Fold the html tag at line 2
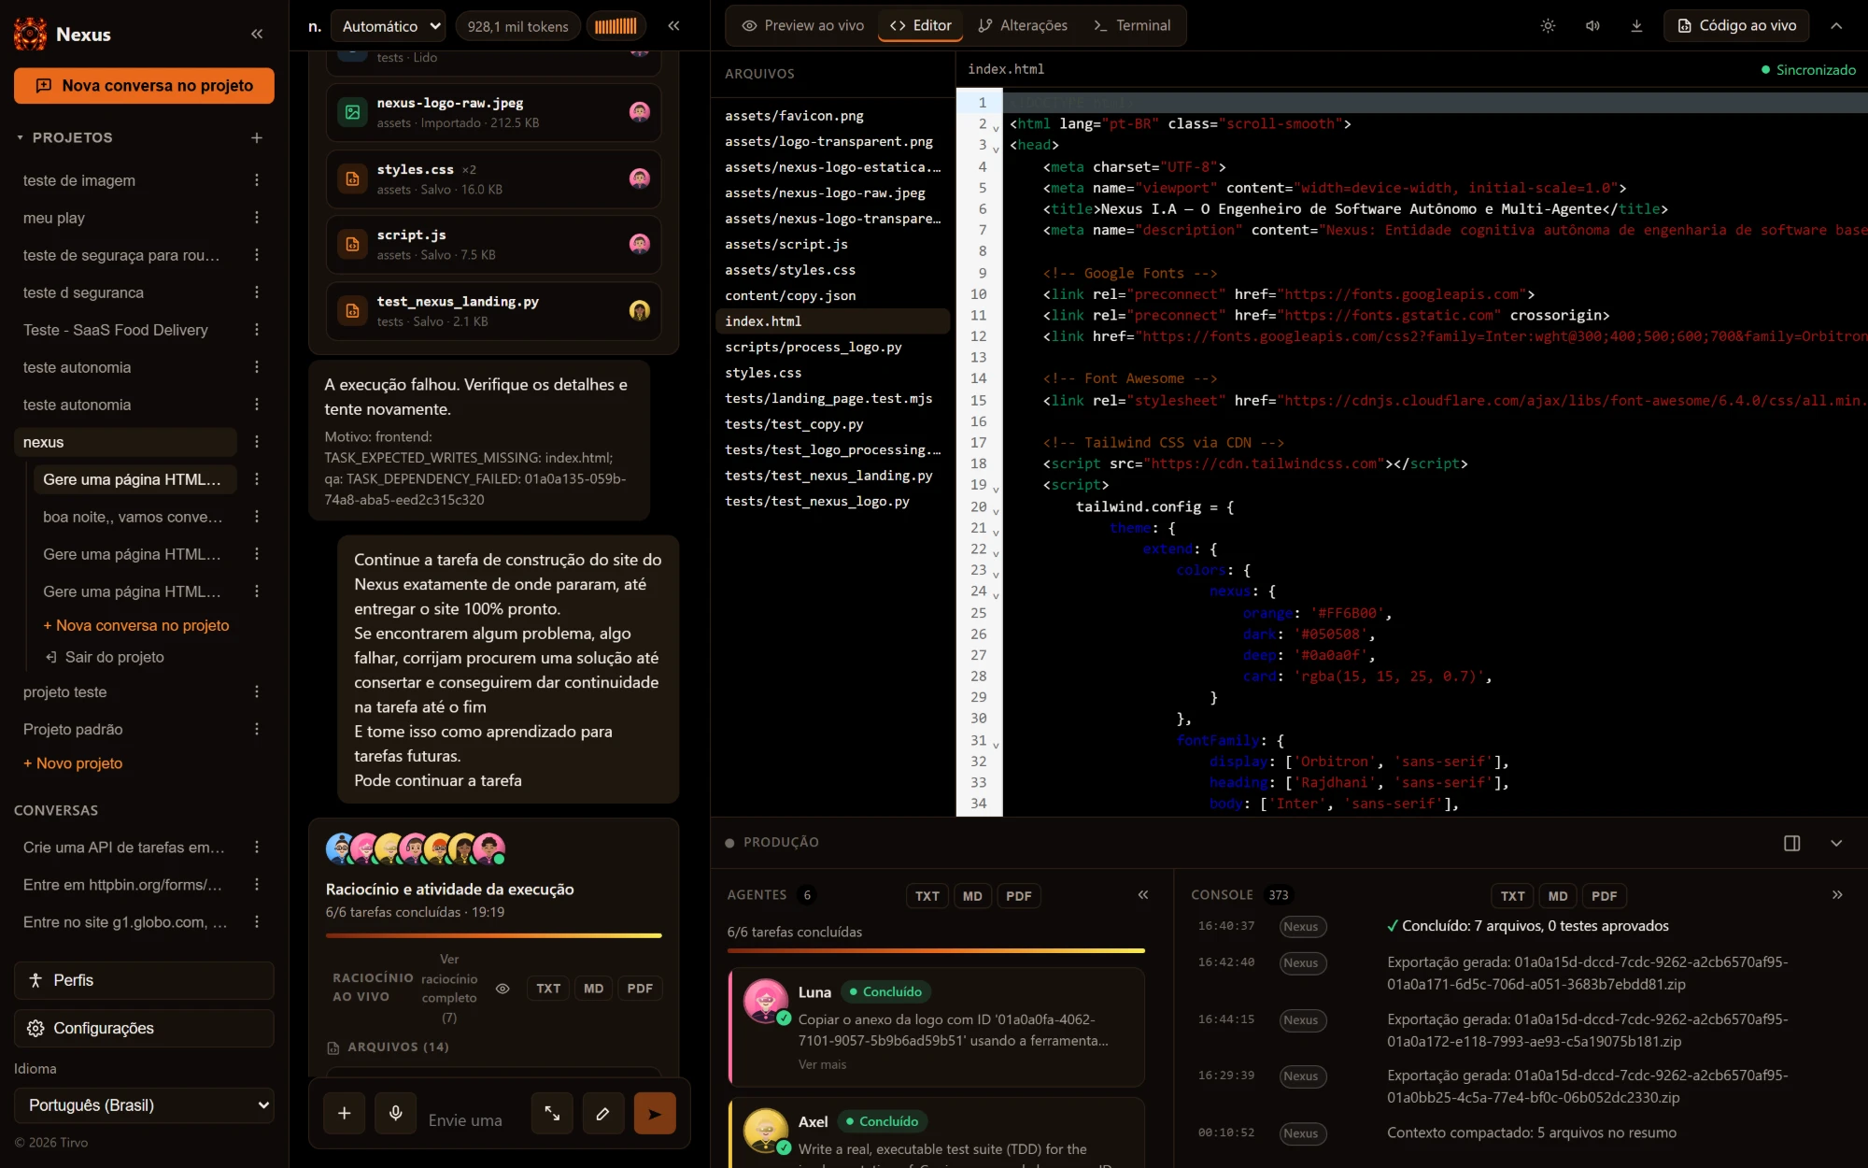 click(x=996, y=127)
